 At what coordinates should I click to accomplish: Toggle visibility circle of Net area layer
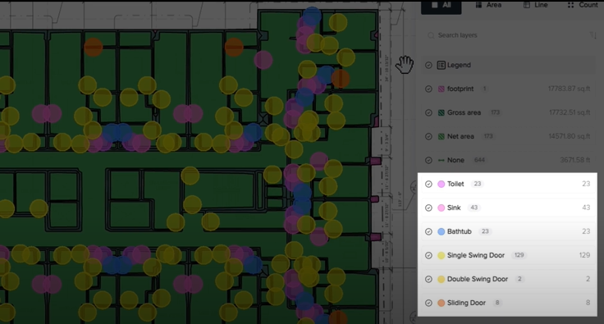coord(428,137)
